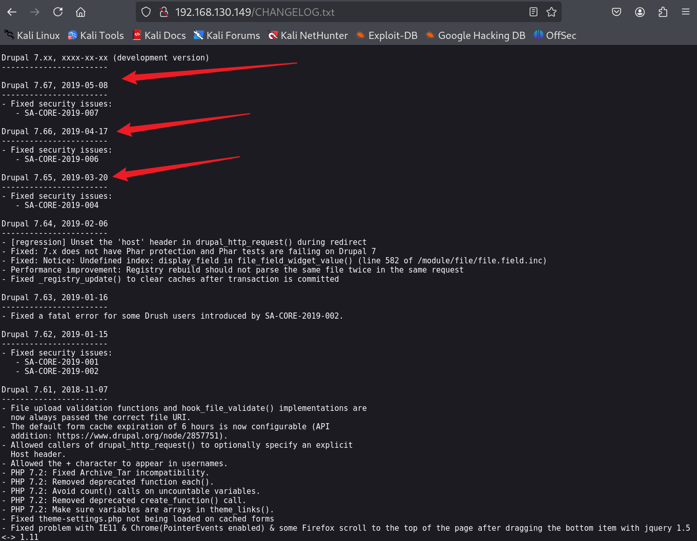Open the Firefox account icon
Screen dimensions: 697x541
(x=640, y=12)
